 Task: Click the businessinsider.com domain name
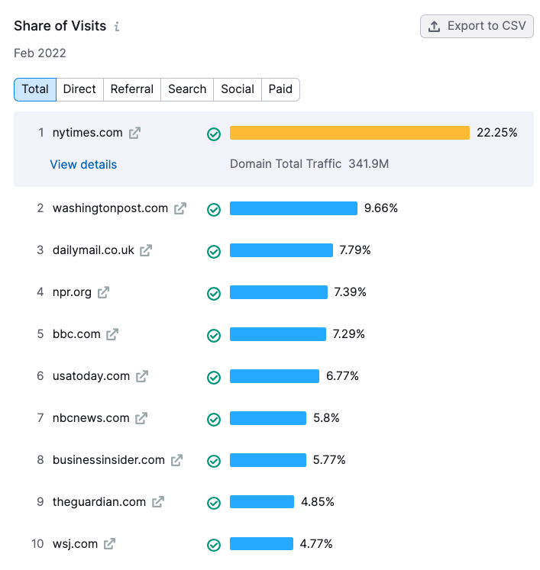(x=108, y=460)
